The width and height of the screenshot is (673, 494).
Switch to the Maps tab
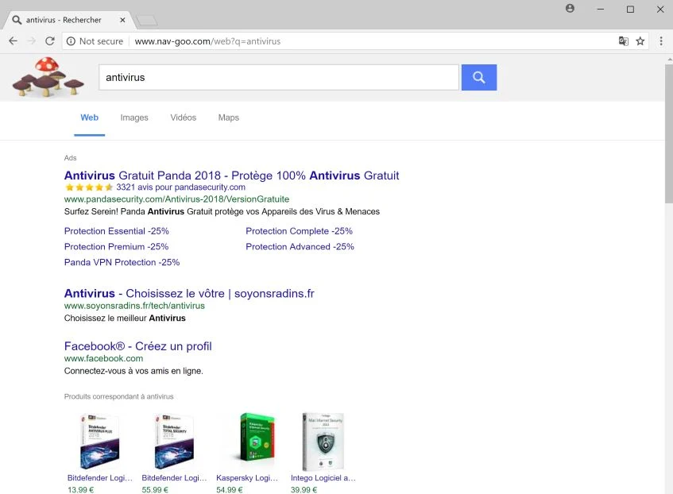[x=228, y=118]
